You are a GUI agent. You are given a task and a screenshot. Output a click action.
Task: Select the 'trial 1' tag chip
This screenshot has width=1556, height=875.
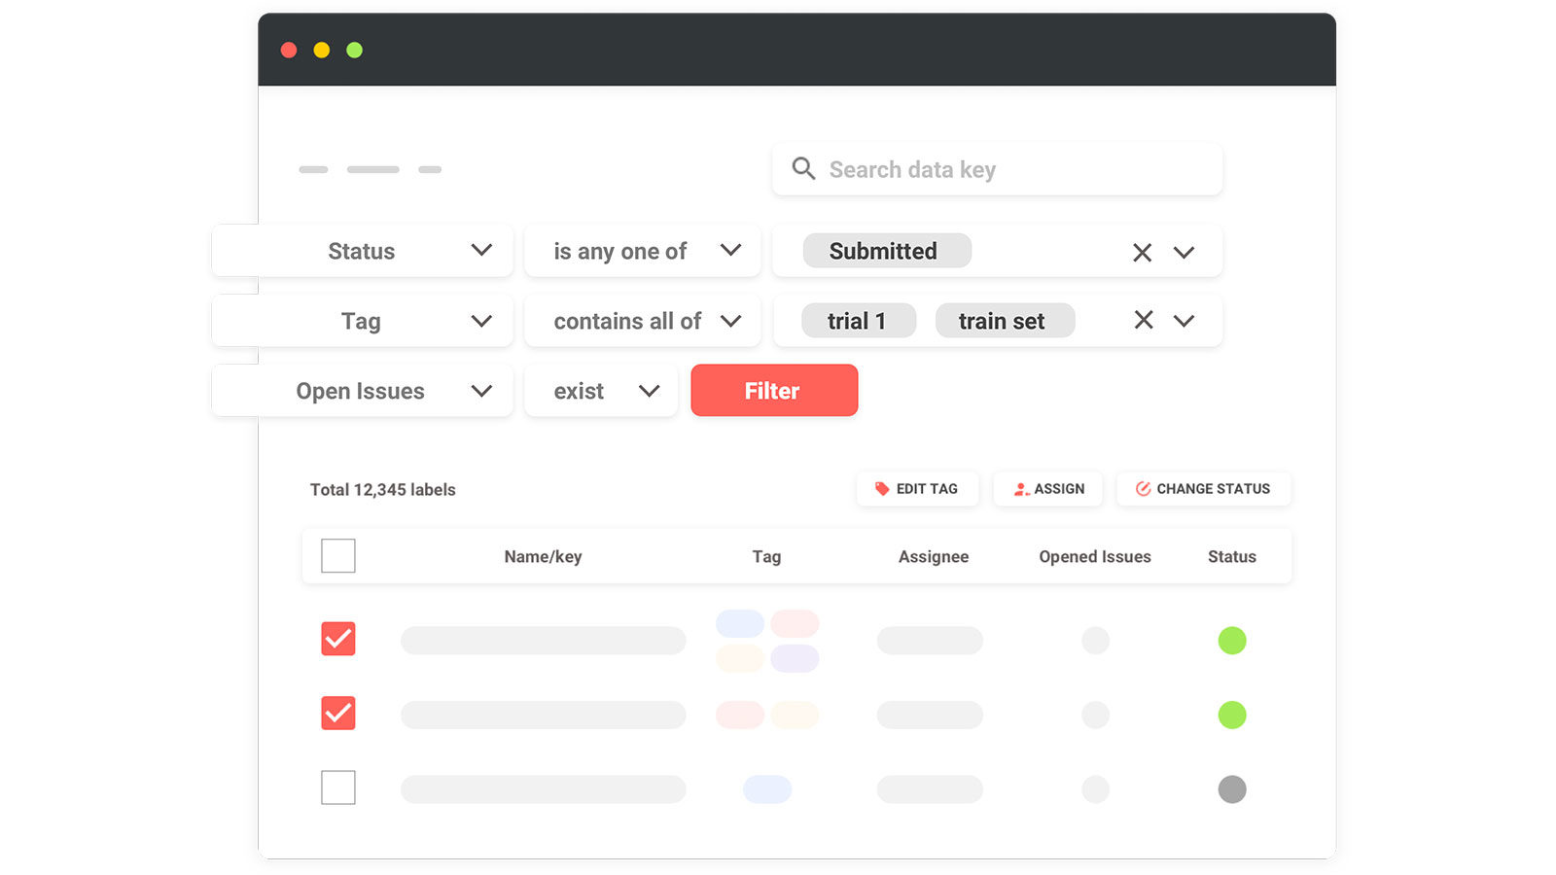coord(859,321)
